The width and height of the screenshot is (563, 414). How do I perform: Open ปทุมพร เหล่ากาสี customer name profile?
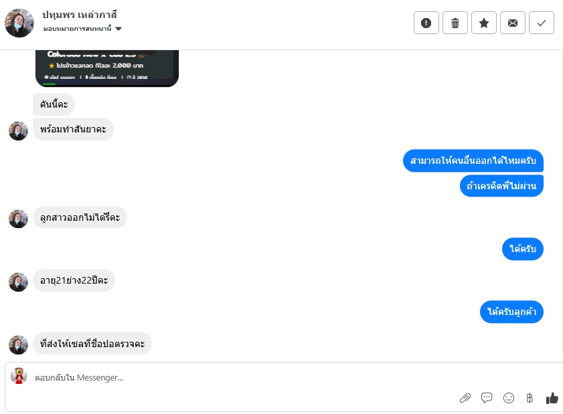[80, 15]
